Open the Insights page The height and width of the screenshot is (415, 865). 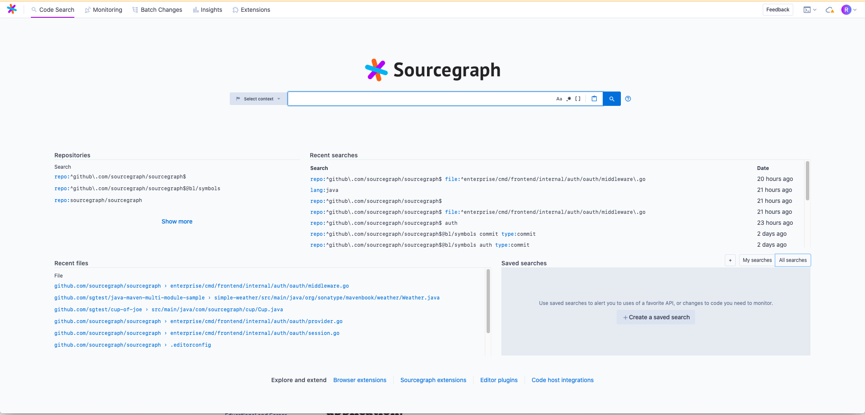tap(207, 10)
